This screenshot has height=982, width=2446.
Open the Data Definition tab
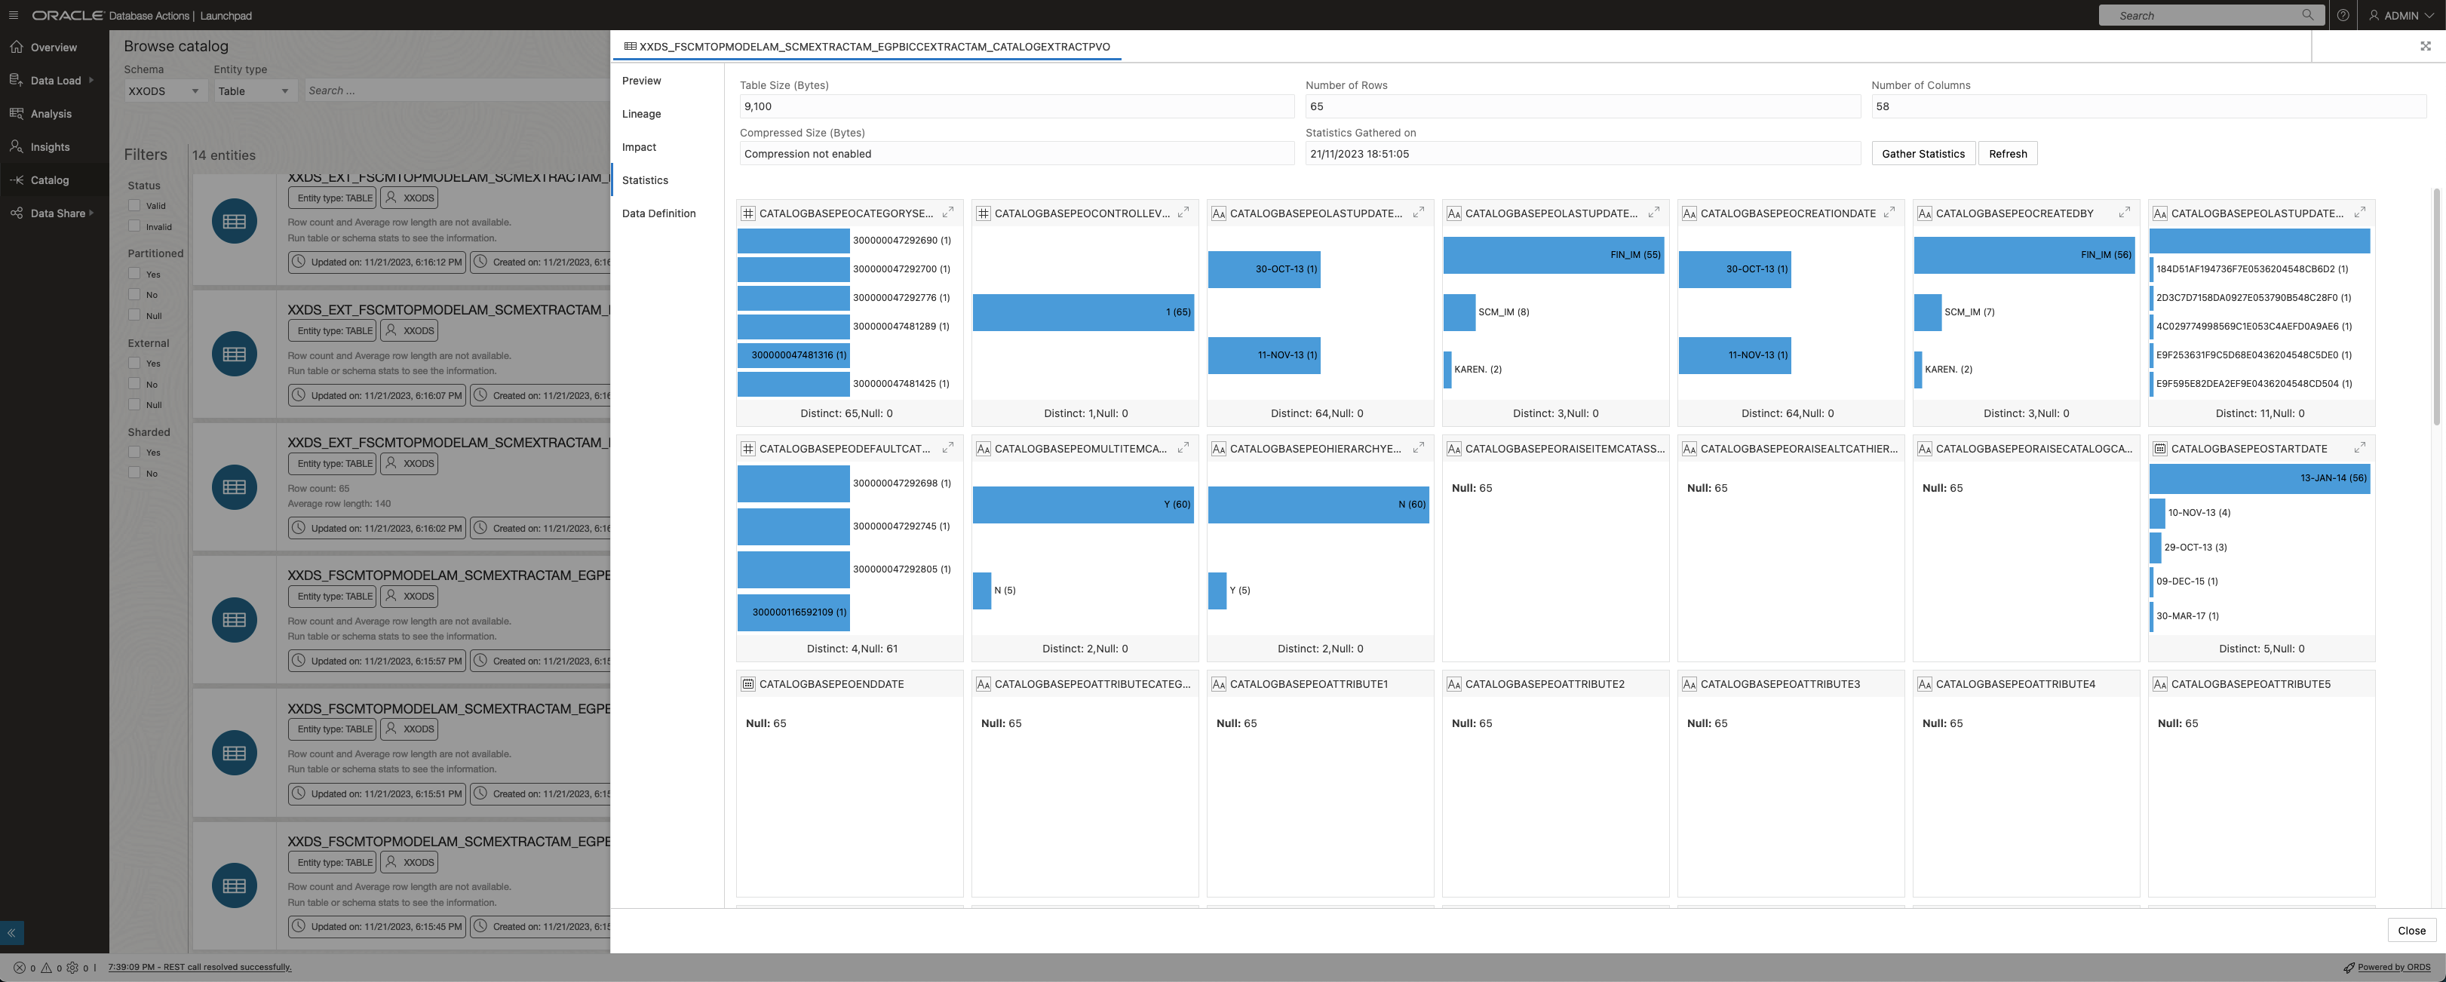pyautogui.click(x=658, y=213)
